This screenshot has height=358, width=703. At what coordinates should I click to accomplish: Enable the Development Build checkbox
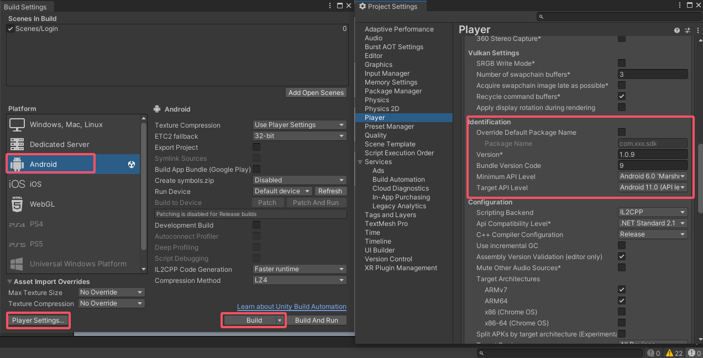256,225
